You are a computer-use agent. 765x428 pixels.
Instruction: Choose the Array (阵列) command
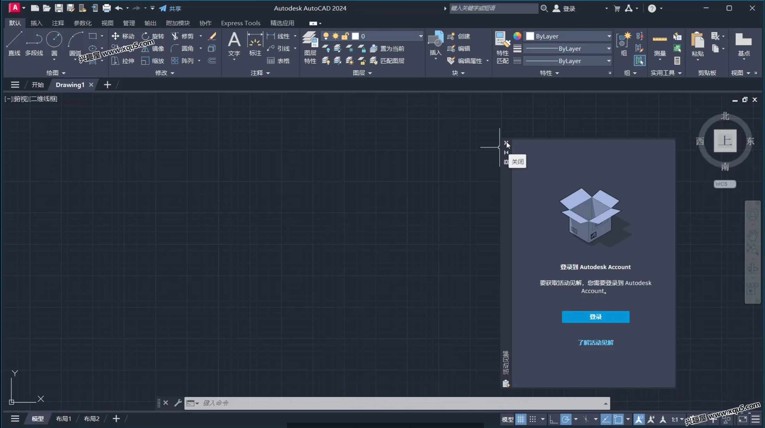(x=183, y=61)
